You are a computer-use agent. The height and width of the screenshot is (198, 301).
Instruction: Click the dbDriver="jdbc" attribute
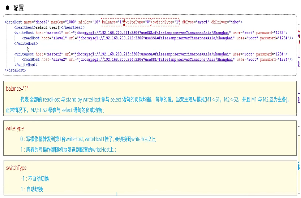point(226,22)
